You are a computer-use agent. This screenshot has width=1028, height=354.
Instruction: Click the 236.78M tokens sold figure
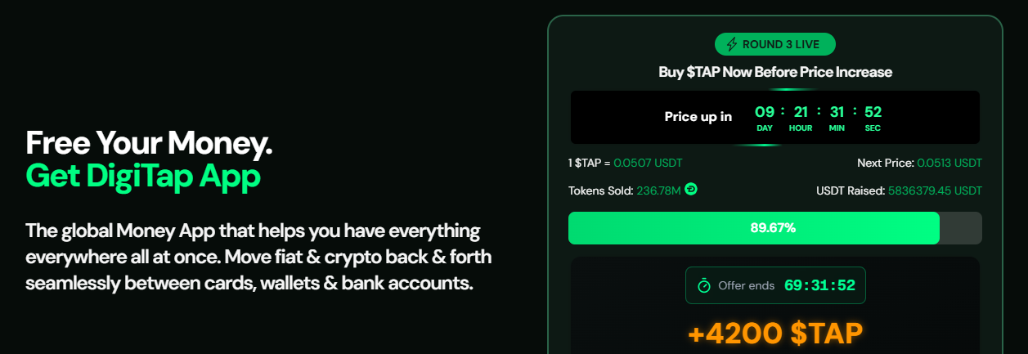tap(658, 190)
